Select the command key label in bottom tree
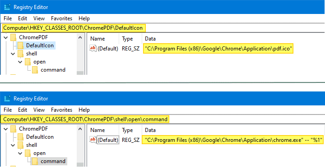 pos(53,161)
